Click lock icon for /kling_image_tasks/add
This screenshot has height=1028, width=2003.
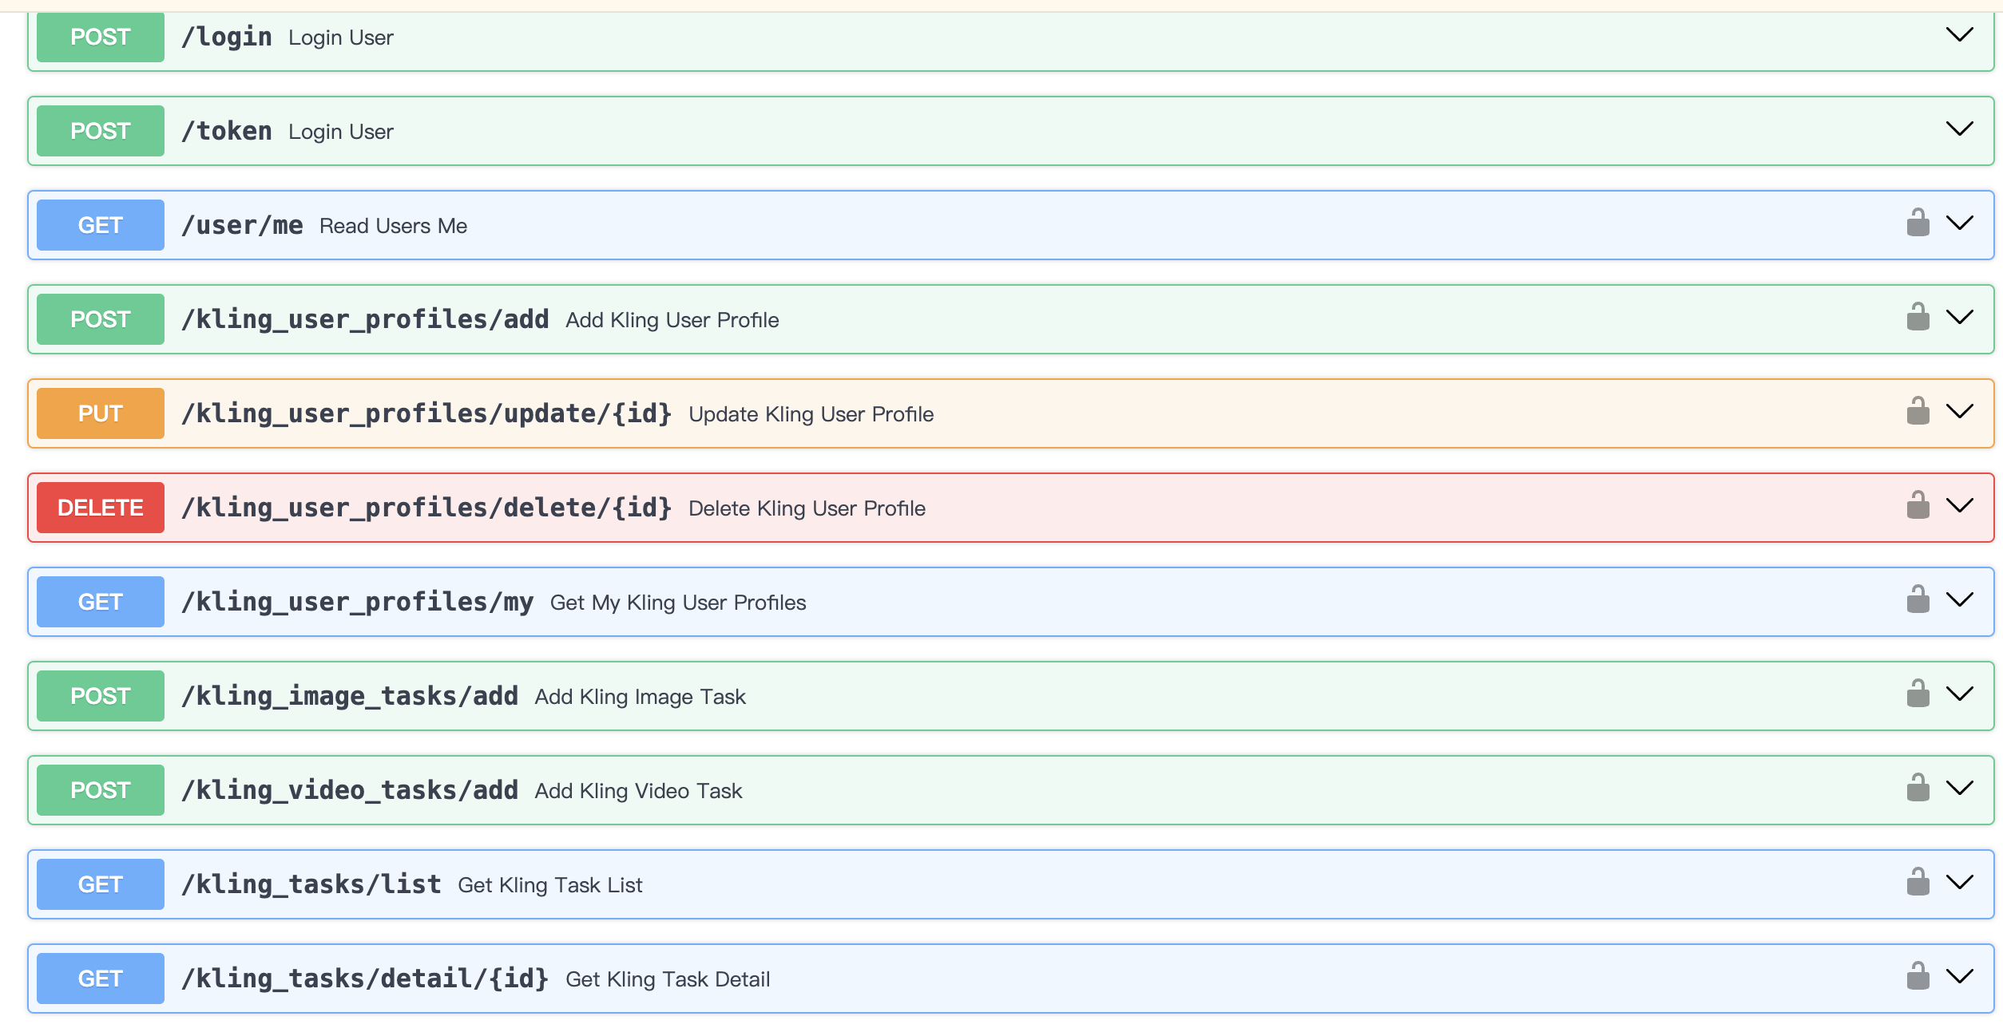[x=1918, y=694]
